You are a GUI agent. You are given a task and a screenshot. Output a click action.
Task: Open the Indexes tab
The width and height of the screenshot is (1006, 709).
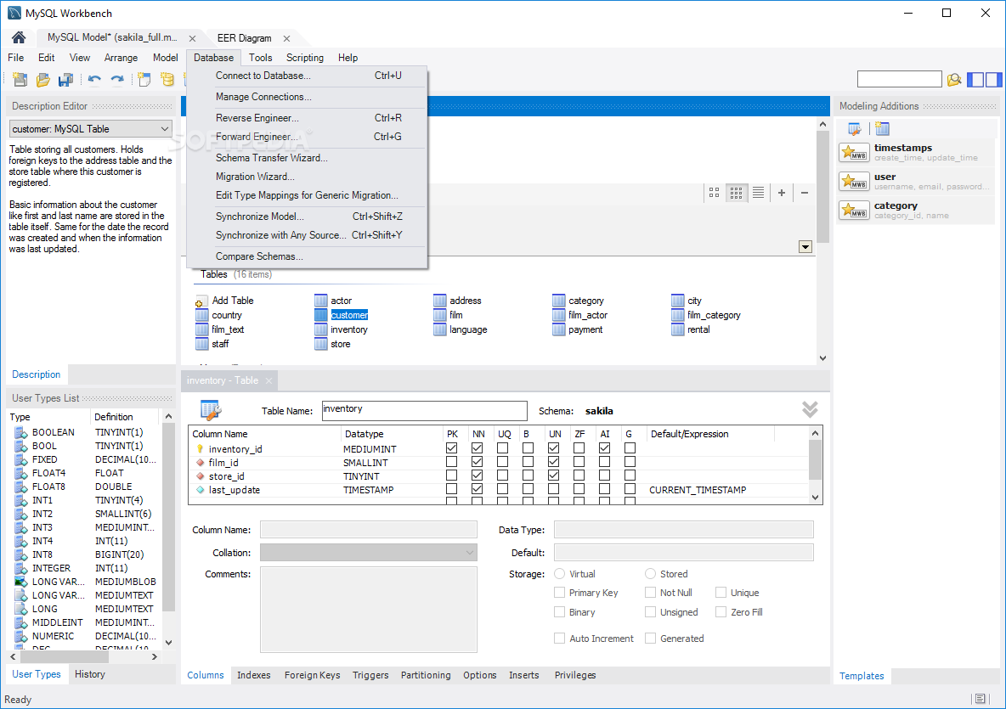tap(254, 675)
